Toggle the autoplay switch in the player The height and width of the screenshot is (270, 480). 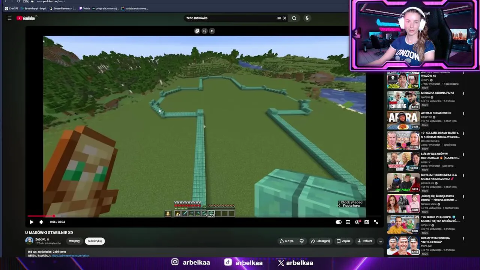[338, 222]
